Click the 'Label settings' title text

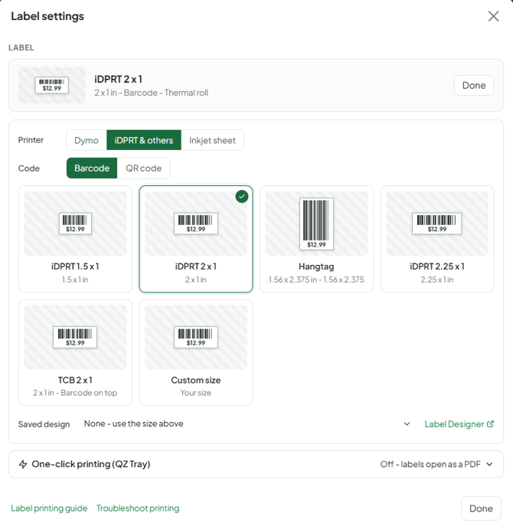coord(47,16)
